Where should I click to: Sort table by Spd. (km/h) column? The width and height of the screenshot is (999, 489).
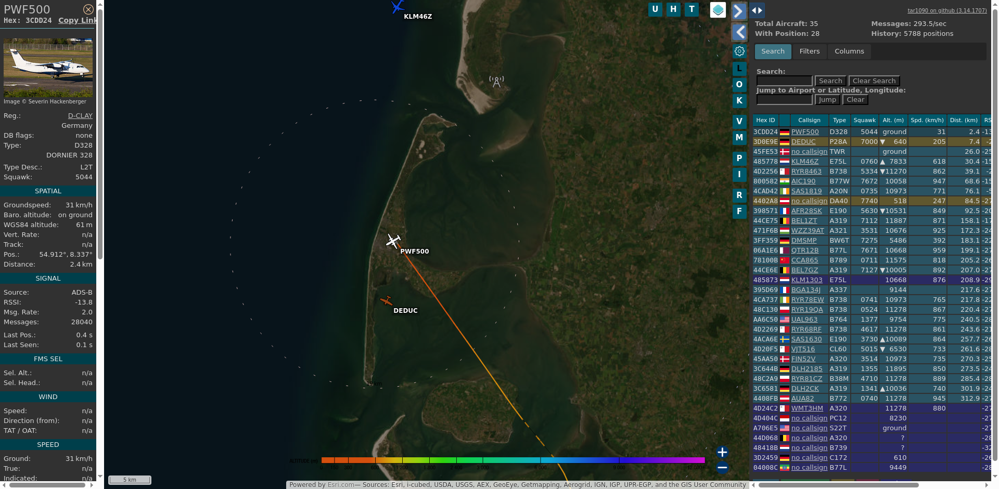click(x=927, y=120)
